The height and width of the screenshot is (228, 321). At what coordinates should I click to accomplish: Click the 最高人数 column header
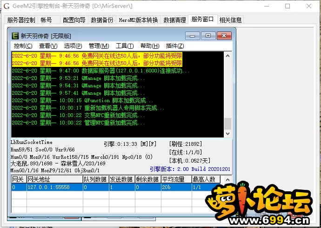tap(206, 180)
